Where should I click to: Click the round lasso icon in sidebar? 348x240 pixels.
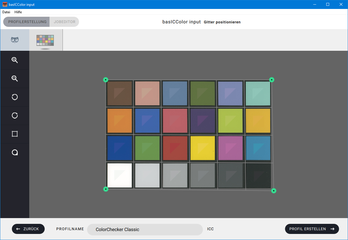point(15,152)
